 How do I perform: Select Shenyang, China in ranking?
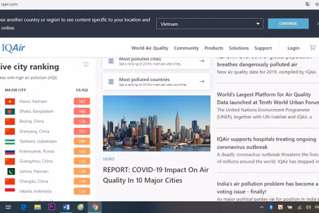point(34,131)
